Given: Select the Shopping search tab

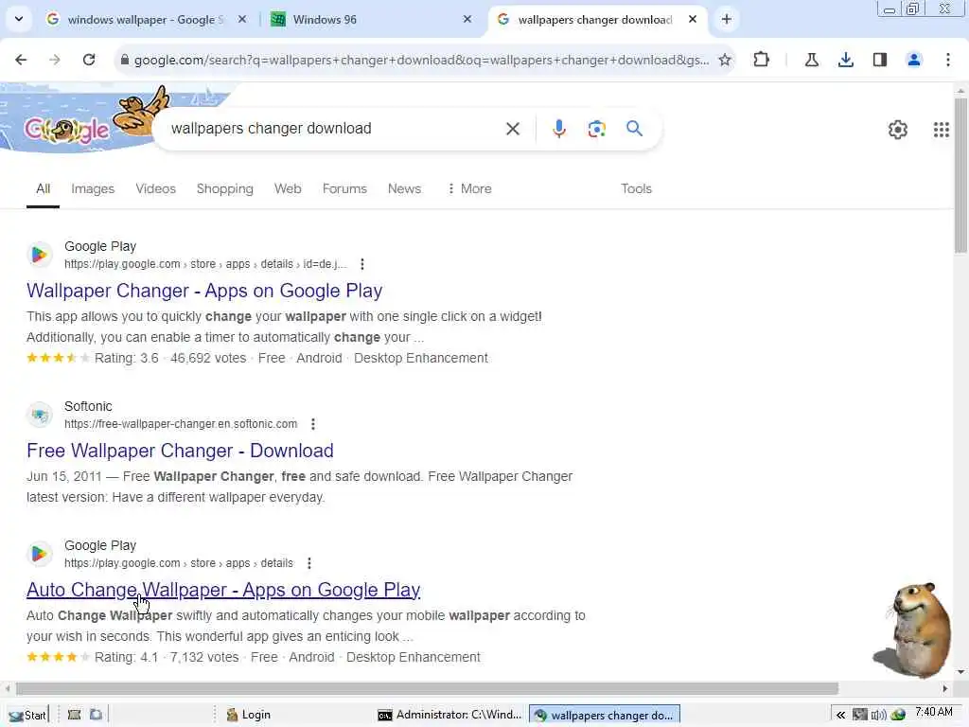Looking at the screenshot, I should [x=225, y=188].
